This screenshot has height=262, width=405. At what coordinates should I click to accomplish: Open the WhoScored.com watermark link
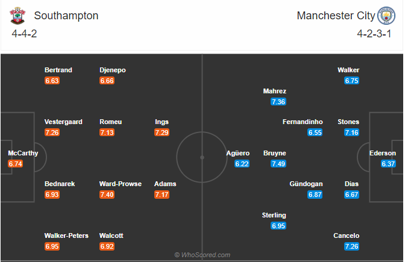tap(202, 255)
